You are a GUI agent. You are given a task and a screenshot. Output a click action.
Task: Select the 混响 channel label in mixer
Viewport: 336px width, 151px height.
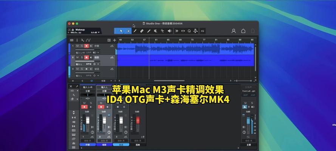[138, 145]
